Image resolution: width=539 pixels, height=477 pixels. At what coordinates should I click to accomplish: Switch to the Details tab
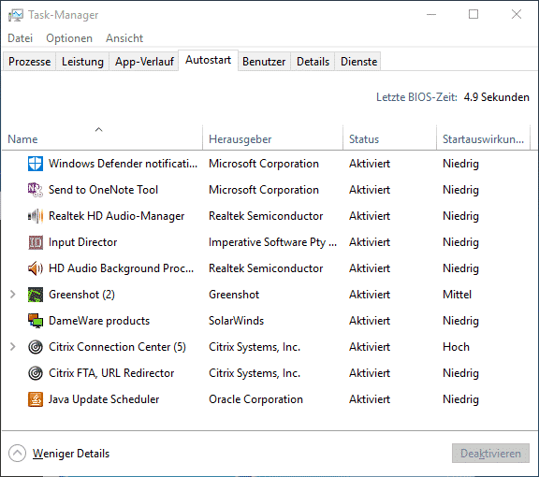coord(313,62)
